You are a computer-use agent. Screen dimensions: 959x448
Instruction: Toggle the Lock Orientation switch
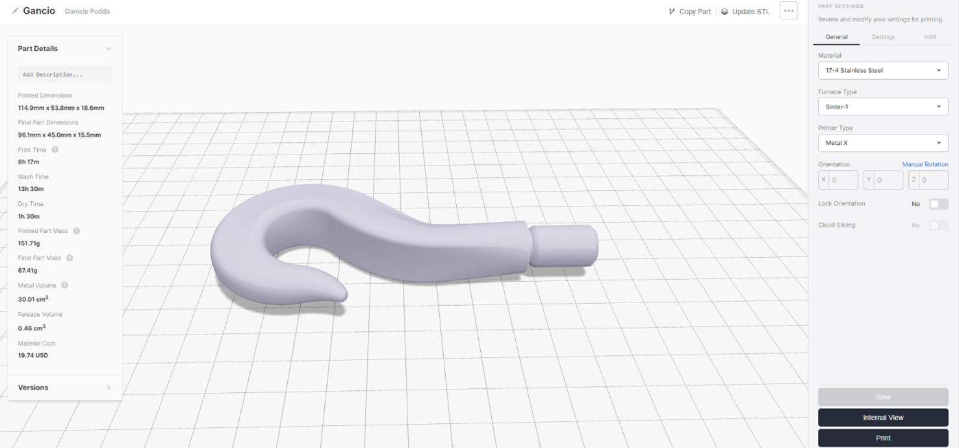coord(938,204)
